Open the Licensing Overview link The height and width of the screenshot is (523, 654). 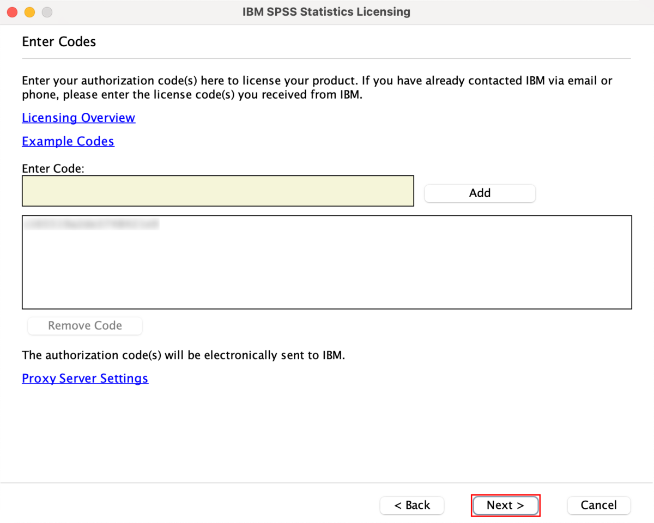(78, 118)
